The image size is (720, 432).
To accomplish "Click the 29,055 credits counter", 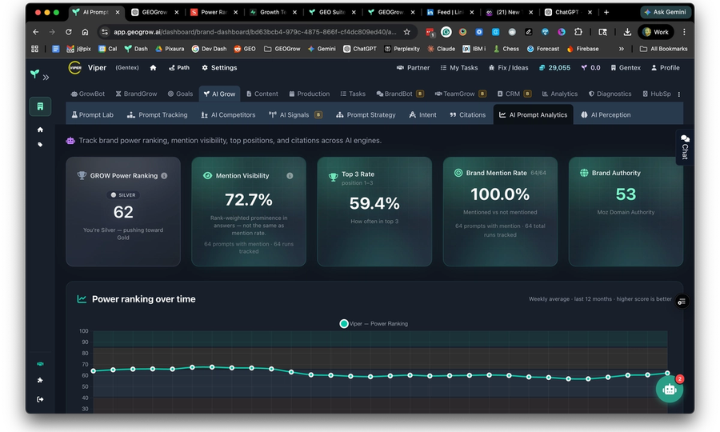I will [554, 67].
